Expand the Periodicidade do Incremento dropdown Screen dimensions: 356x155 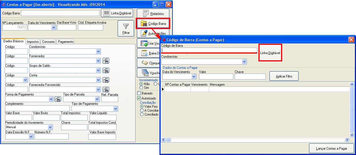pyautogui.click(x=50, y=127)
